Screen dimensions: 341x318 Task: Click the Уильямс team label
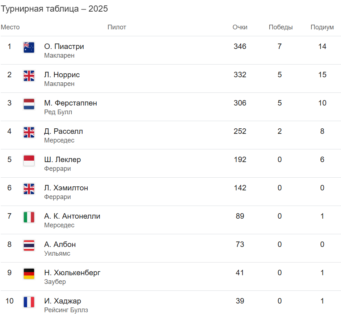tap(57, 253)
